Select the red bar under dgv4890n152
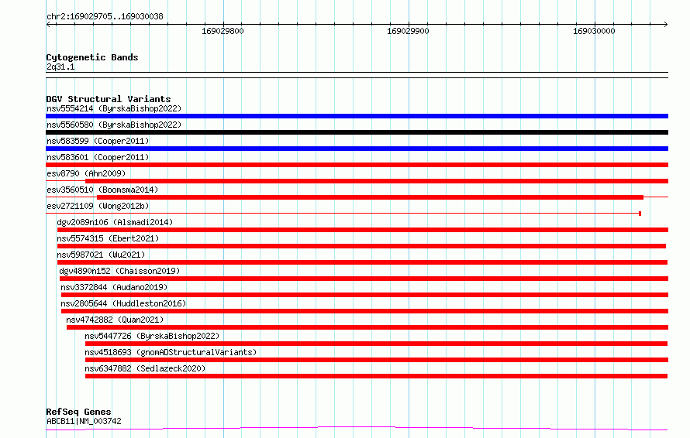 364,279
